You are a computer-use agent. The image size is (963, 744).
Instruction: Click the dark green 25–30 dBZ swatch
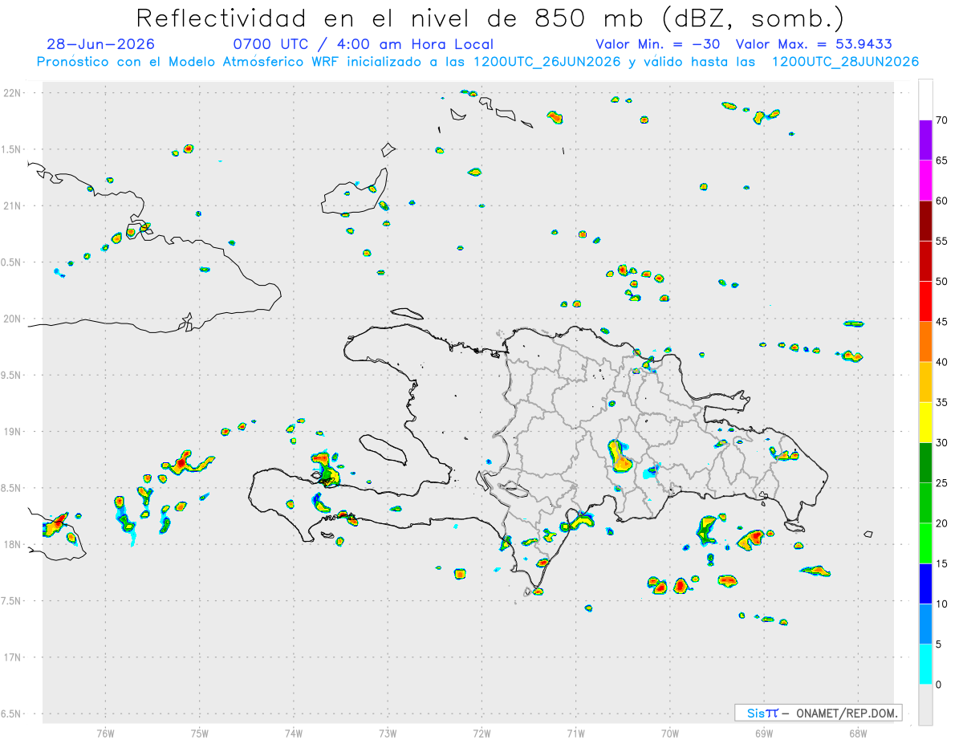point(925,463)
